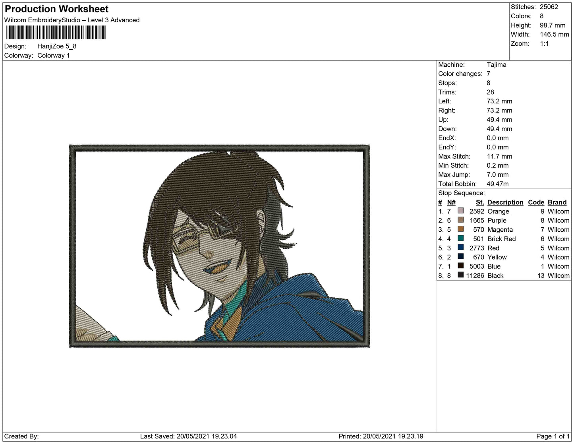Click the "N#" column header

coord(451,202)
